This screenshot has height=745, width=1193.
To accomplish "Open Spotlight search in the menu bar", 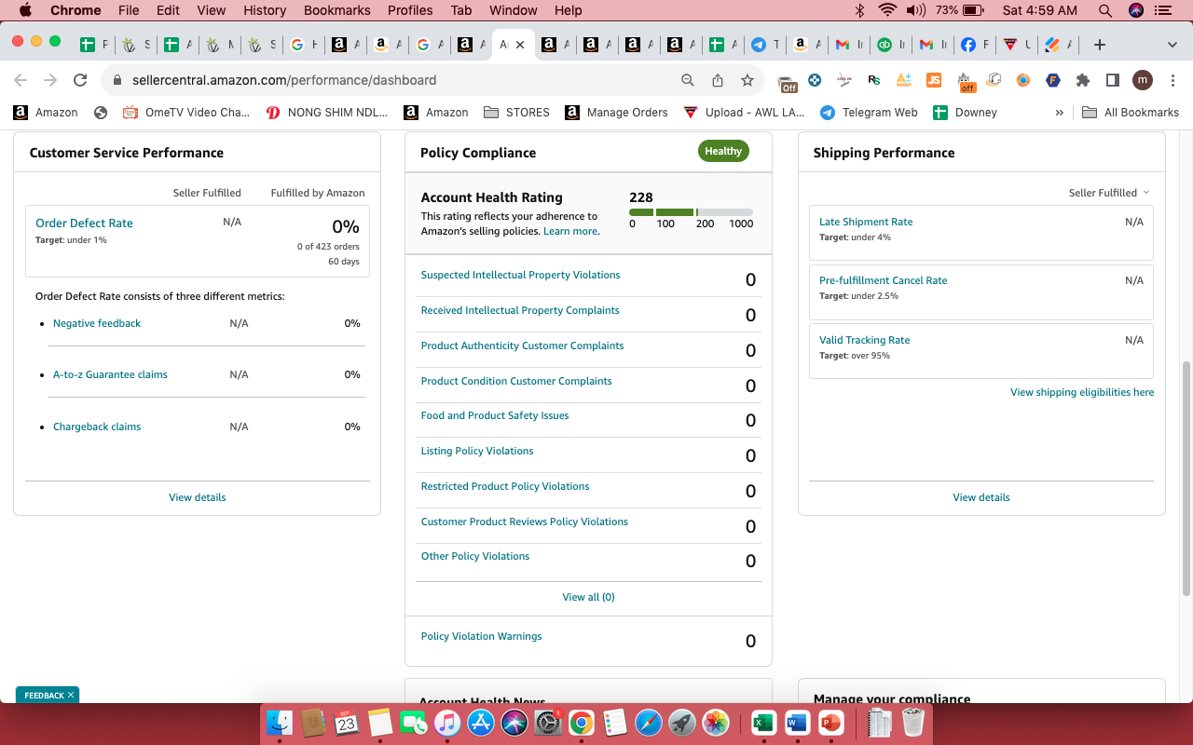I will [1105, 10].
